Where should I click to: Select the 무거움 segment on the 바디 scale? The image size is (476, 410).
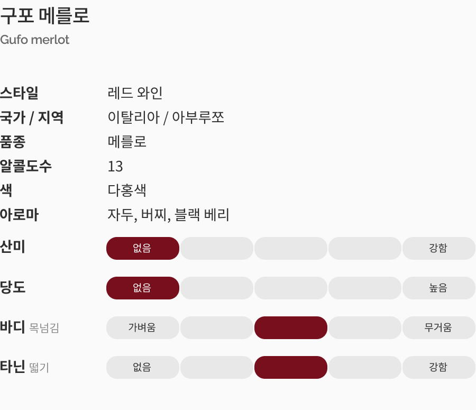438,327
